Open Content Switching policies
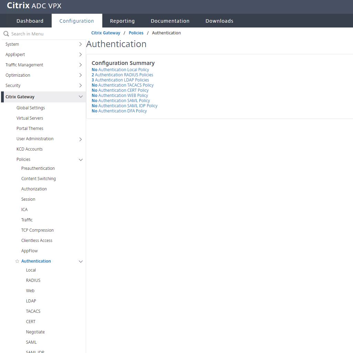Viewport: 353px width, 353px height. [38, 179]
